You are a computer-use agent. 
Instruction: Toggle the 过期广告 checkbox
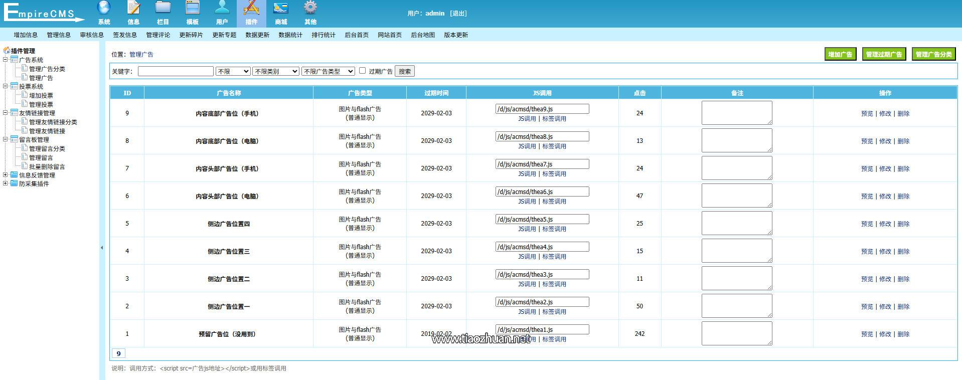[362, 71]
